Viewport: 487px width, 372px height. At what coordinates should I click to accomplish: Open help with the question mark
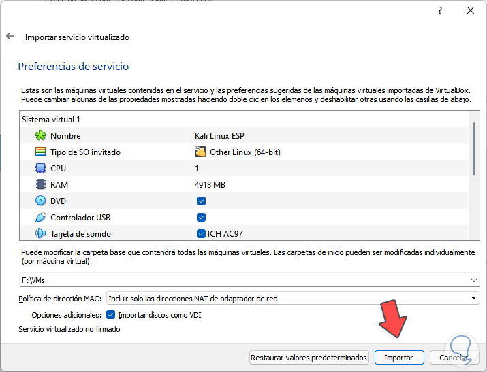440,10
